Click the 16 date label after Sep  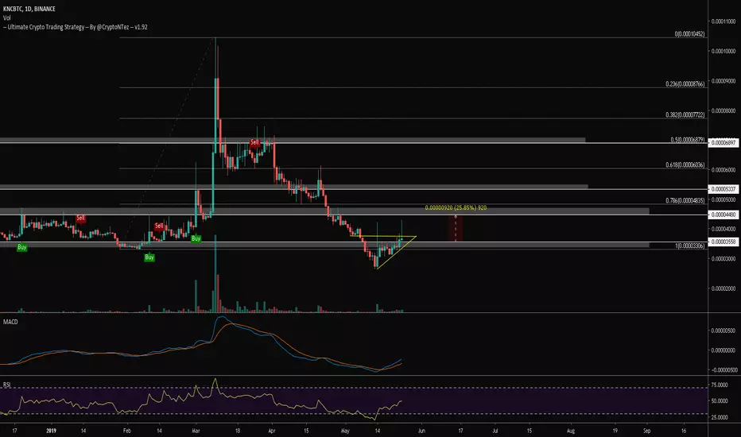(x=684, y=431)
